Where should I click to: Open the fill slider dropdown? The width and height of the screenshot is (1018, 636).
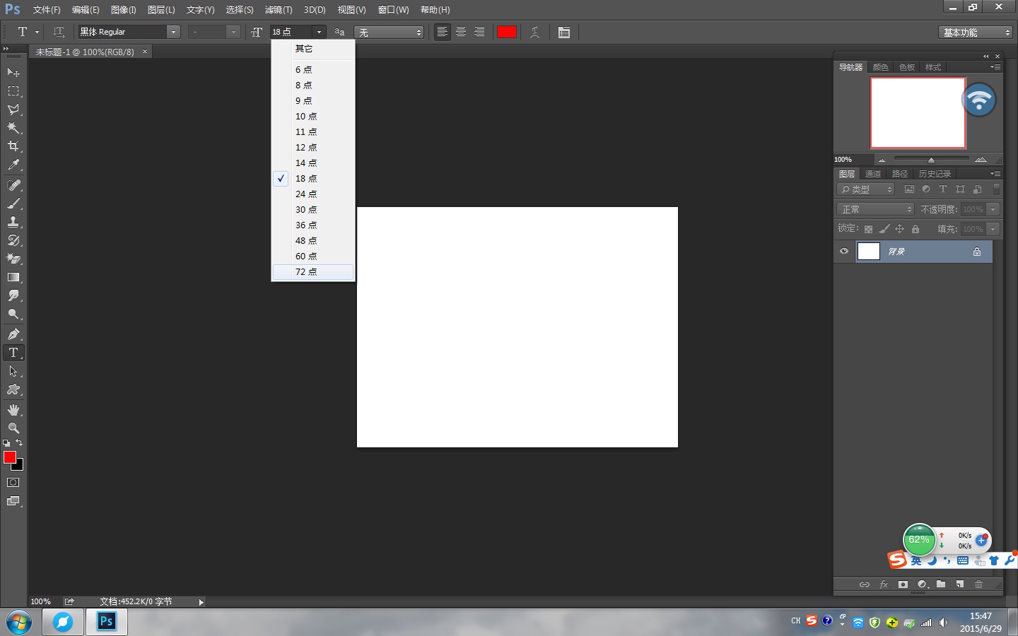[x=993, y=229]
